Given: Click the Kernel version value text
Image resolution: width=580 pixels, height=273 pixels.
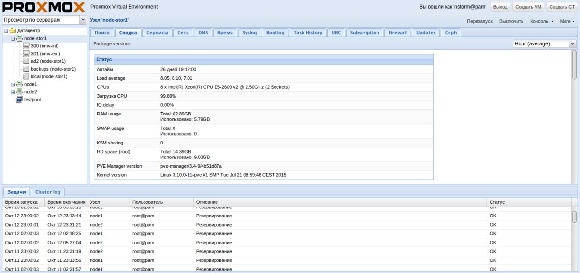Looking at the screenshot, I should pyautogui.click(x=223, y=175).
